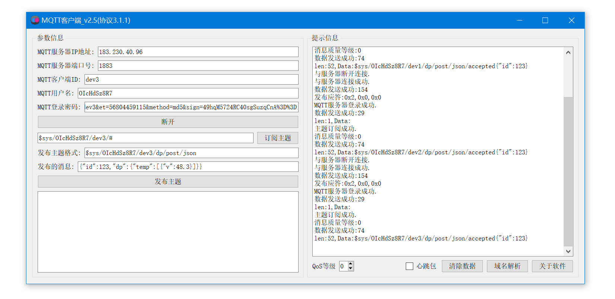The image size is (615, 299).
Task: Enable the 心跳包 heartbeat checkbox
Action: pyautogui.click(x=410, y=266)
